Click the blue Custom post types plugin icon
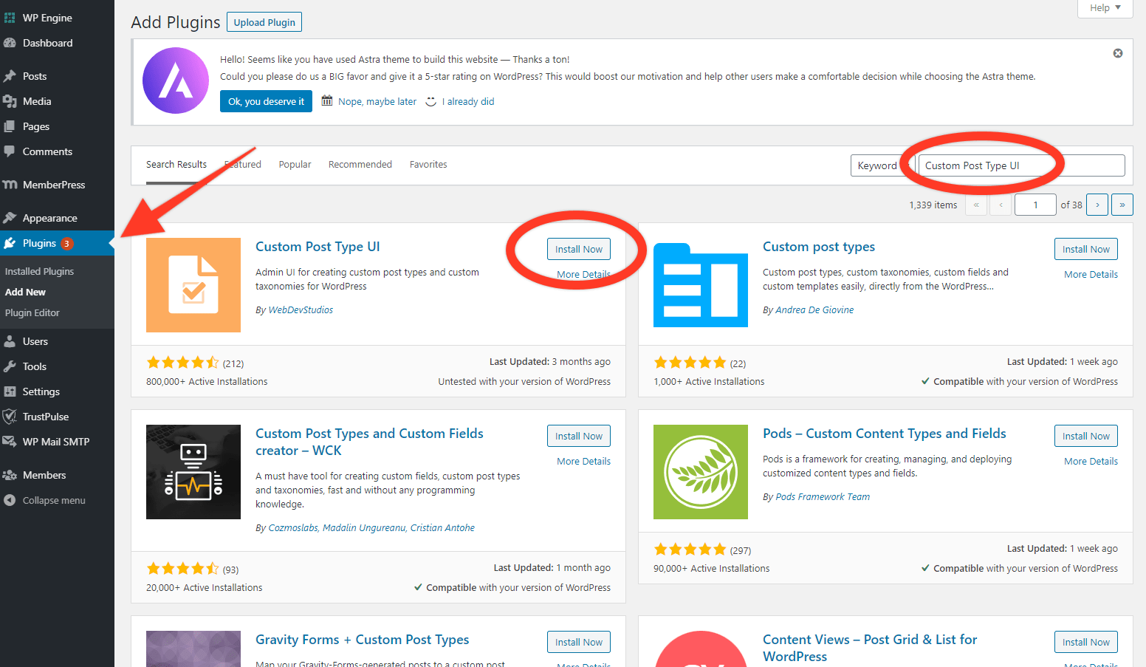The height and width of the screenshot is (667, 1146). [x=701, y=285]
